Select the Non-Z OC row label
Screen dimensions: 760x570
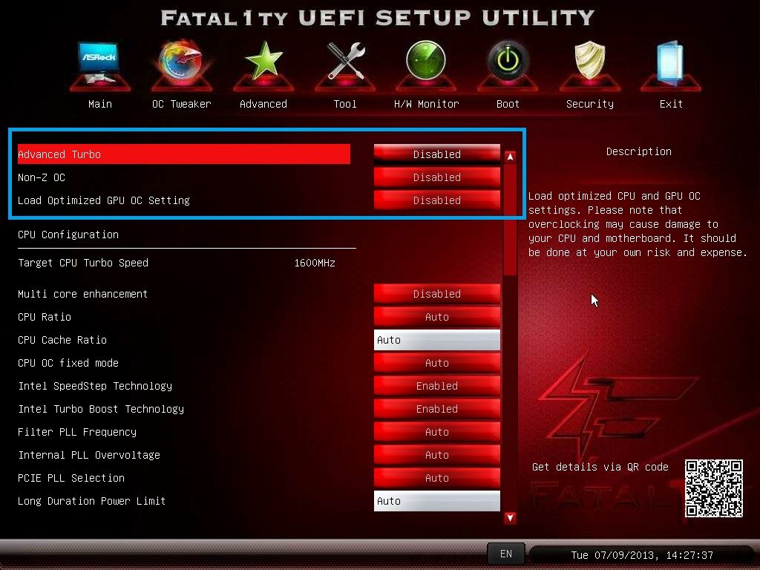[42, 177]
